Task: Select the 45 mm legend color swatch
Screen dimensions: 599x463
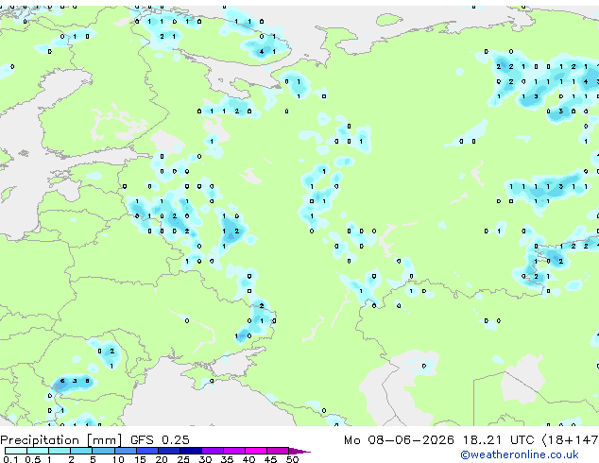Action: tap(278, 451)
